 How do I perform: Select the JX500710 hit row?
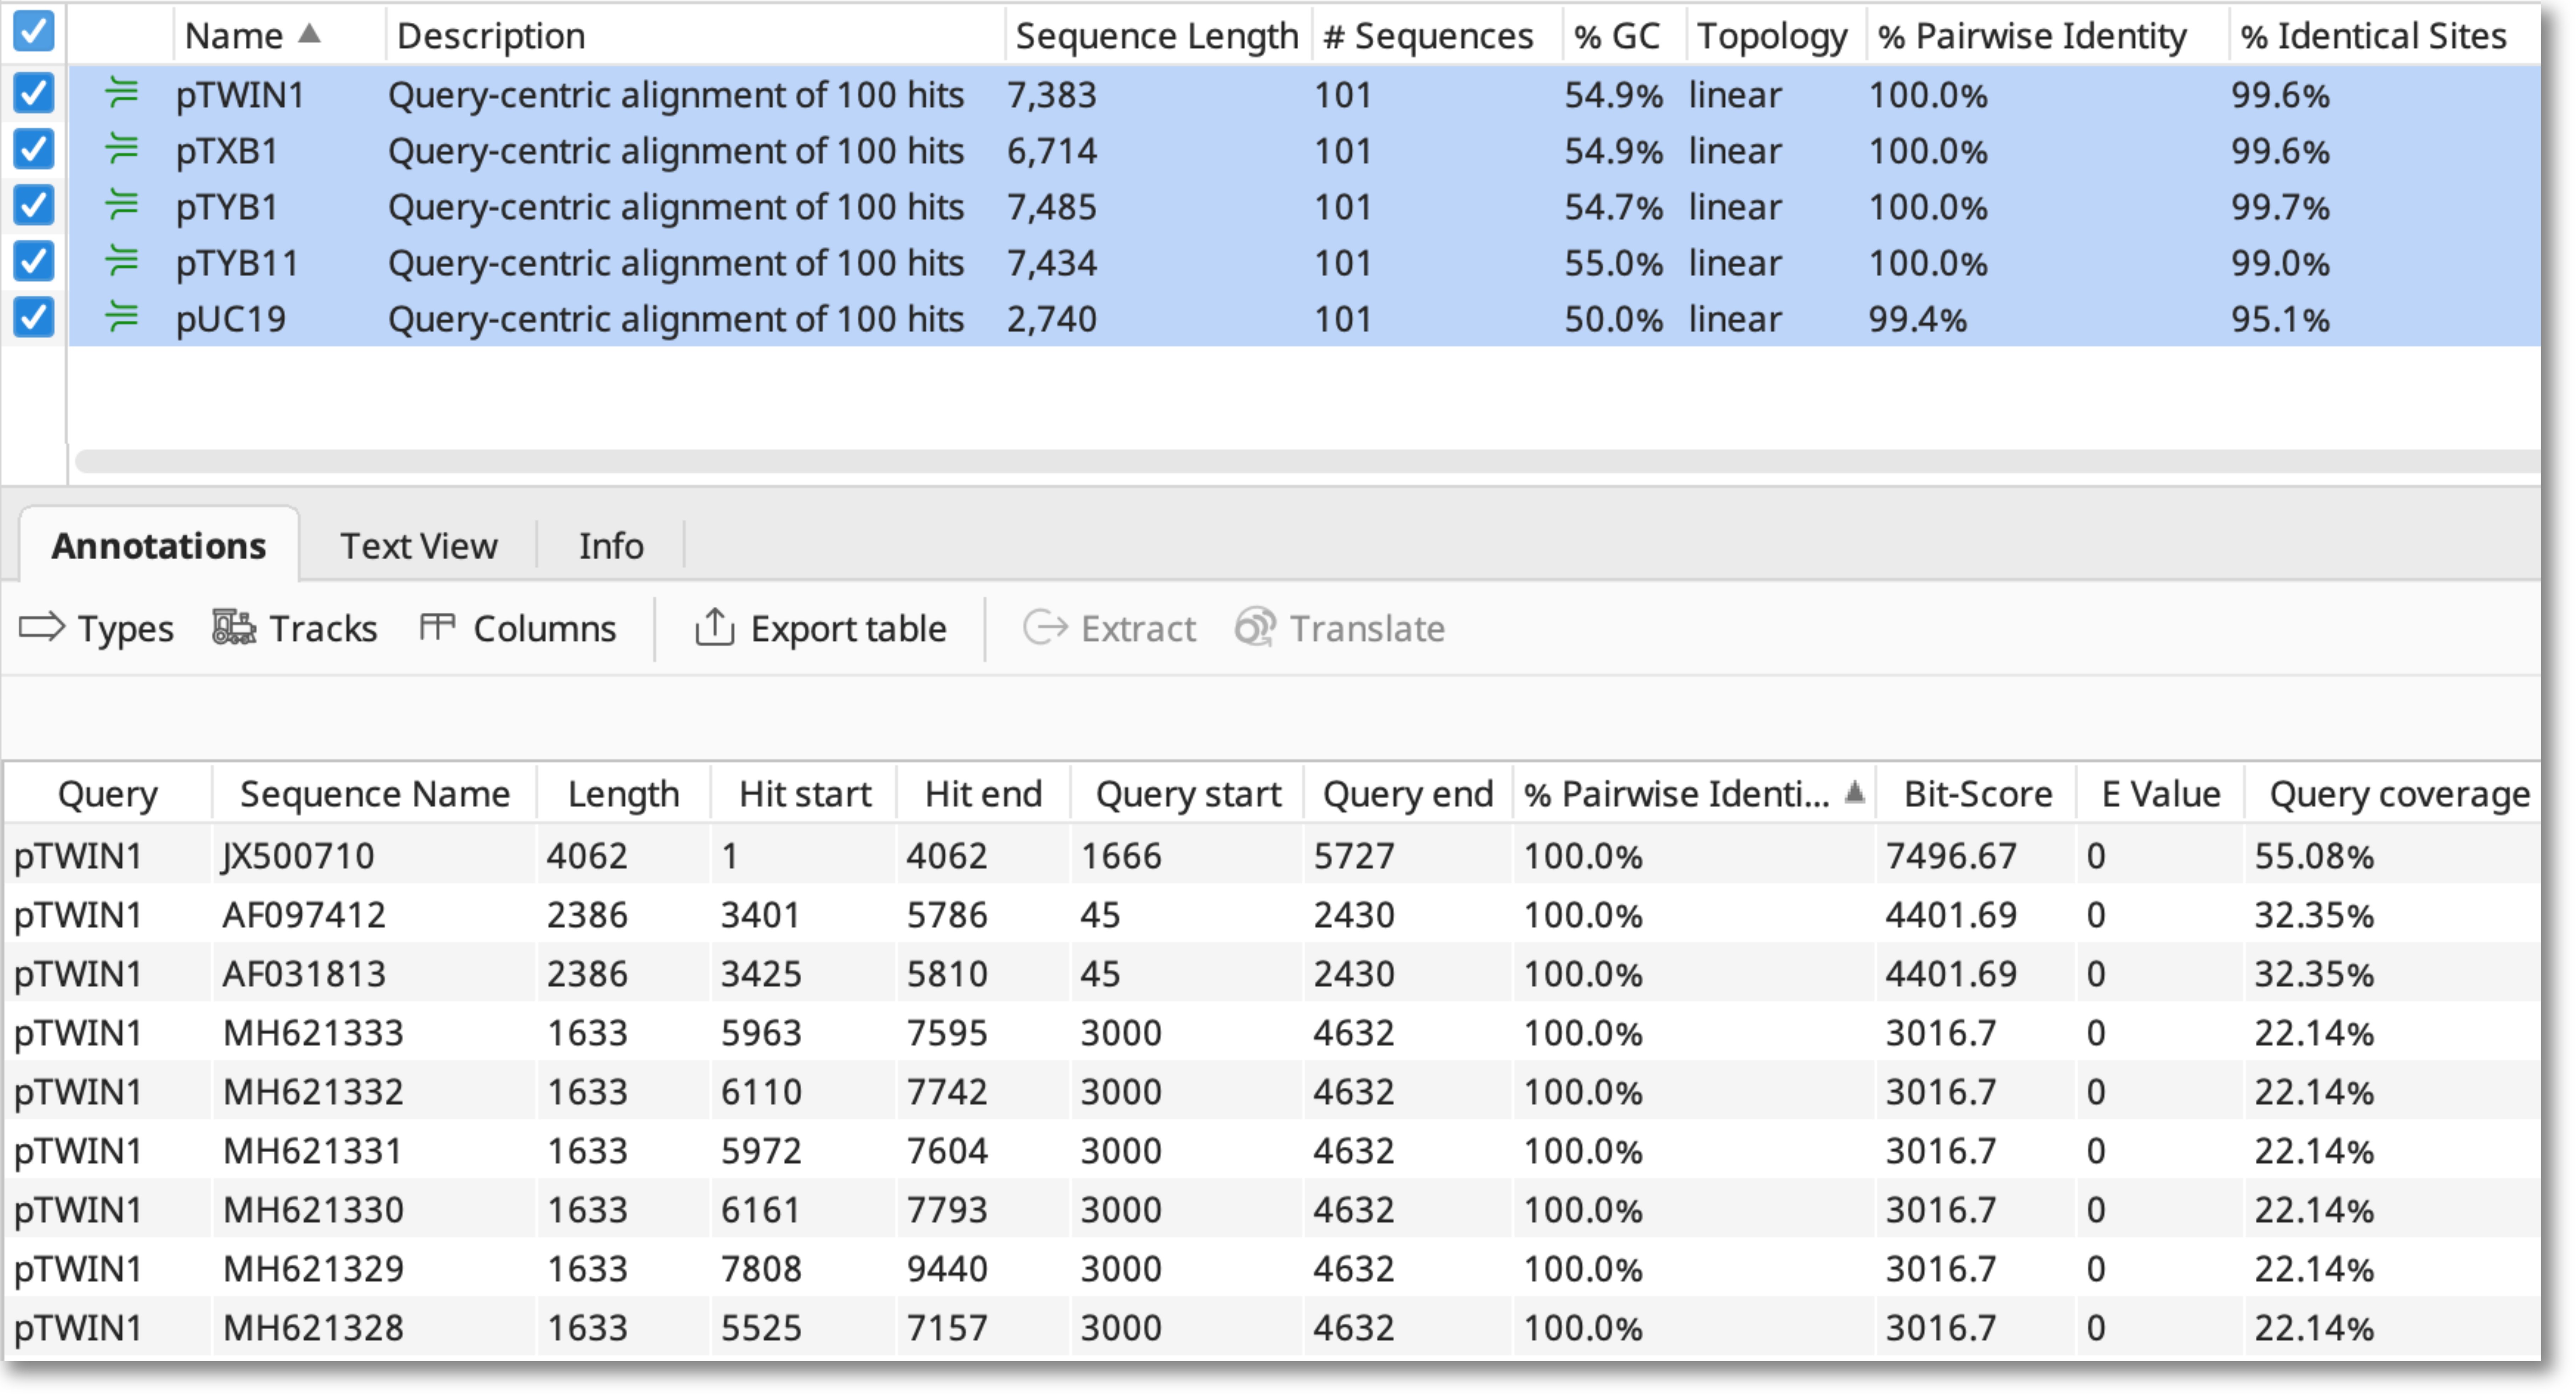[1272, 856]
